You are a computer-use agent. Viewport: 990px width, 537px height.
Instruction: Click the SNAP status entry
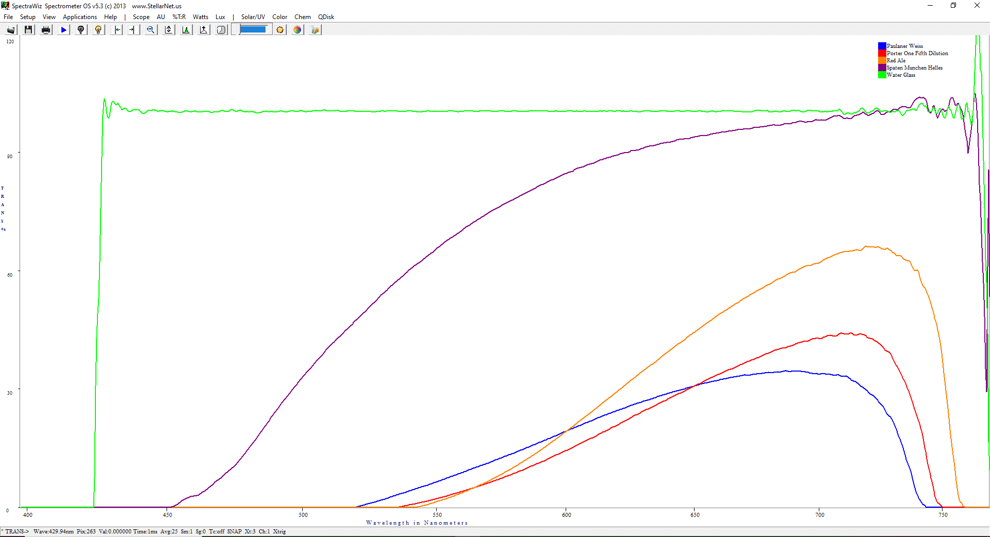[x=235, y=531]
